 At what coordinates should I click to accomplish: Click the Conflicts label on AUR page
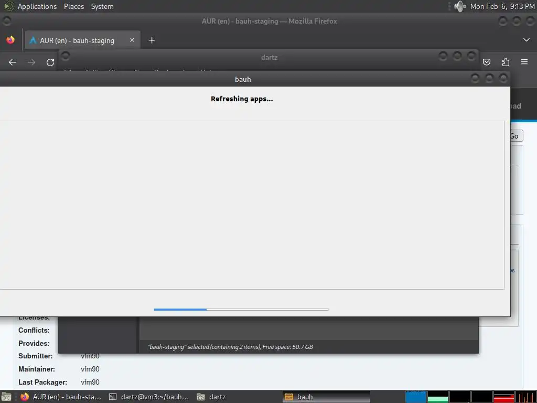click(34, 331)
